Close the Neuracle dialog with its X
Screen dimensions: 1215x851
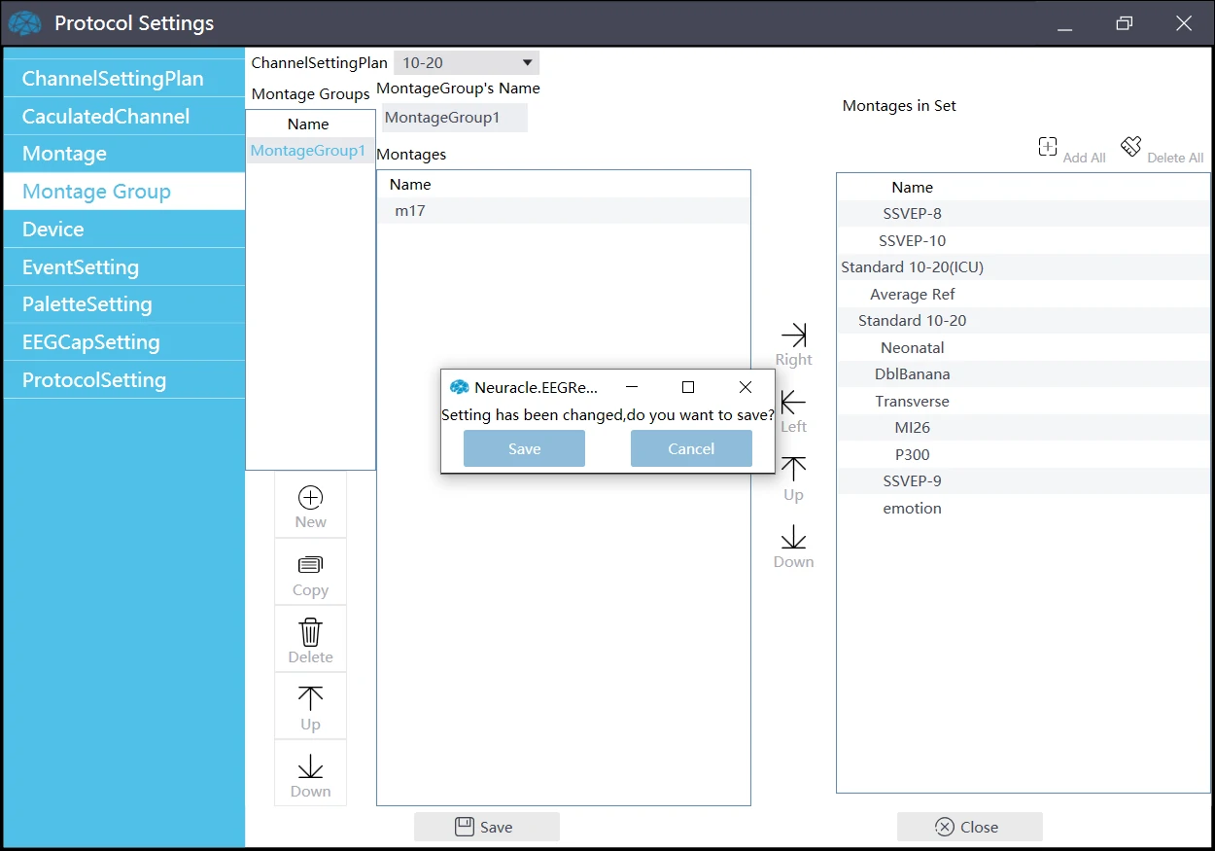pos(746,387)
